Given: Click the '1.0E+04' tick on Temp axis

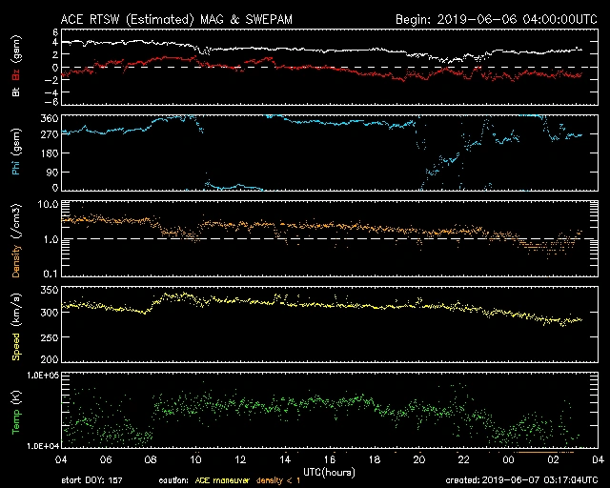Looking at the screenshot, I should 43,446.
